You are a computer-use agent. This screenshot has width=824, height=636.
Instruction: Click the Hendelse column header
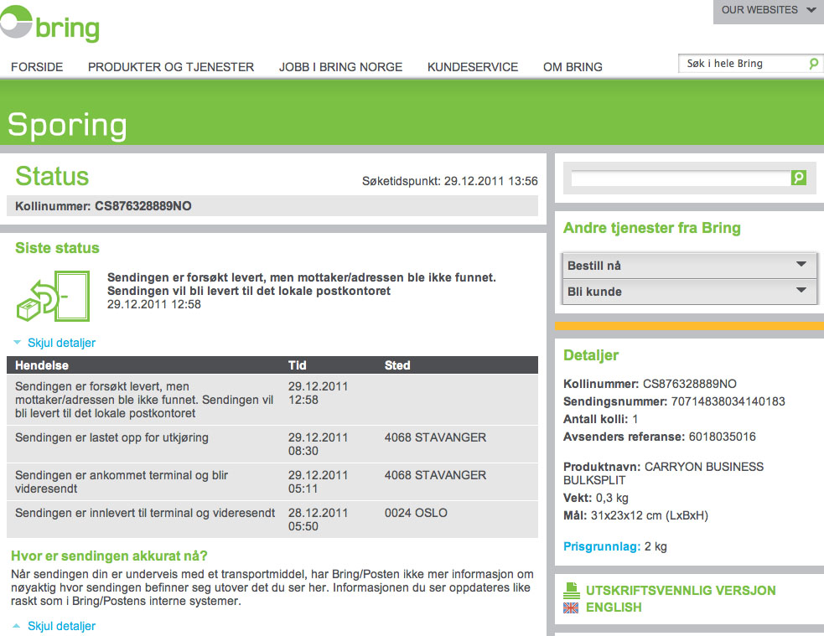(x=42, y=365)
